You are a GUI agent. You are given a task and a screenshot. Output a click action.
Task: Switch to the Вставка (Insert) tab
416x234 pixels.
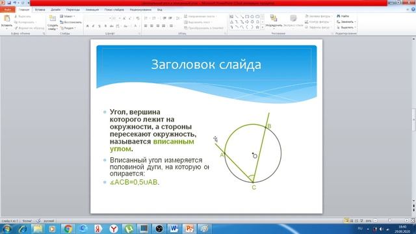click(x=40, y=10)
